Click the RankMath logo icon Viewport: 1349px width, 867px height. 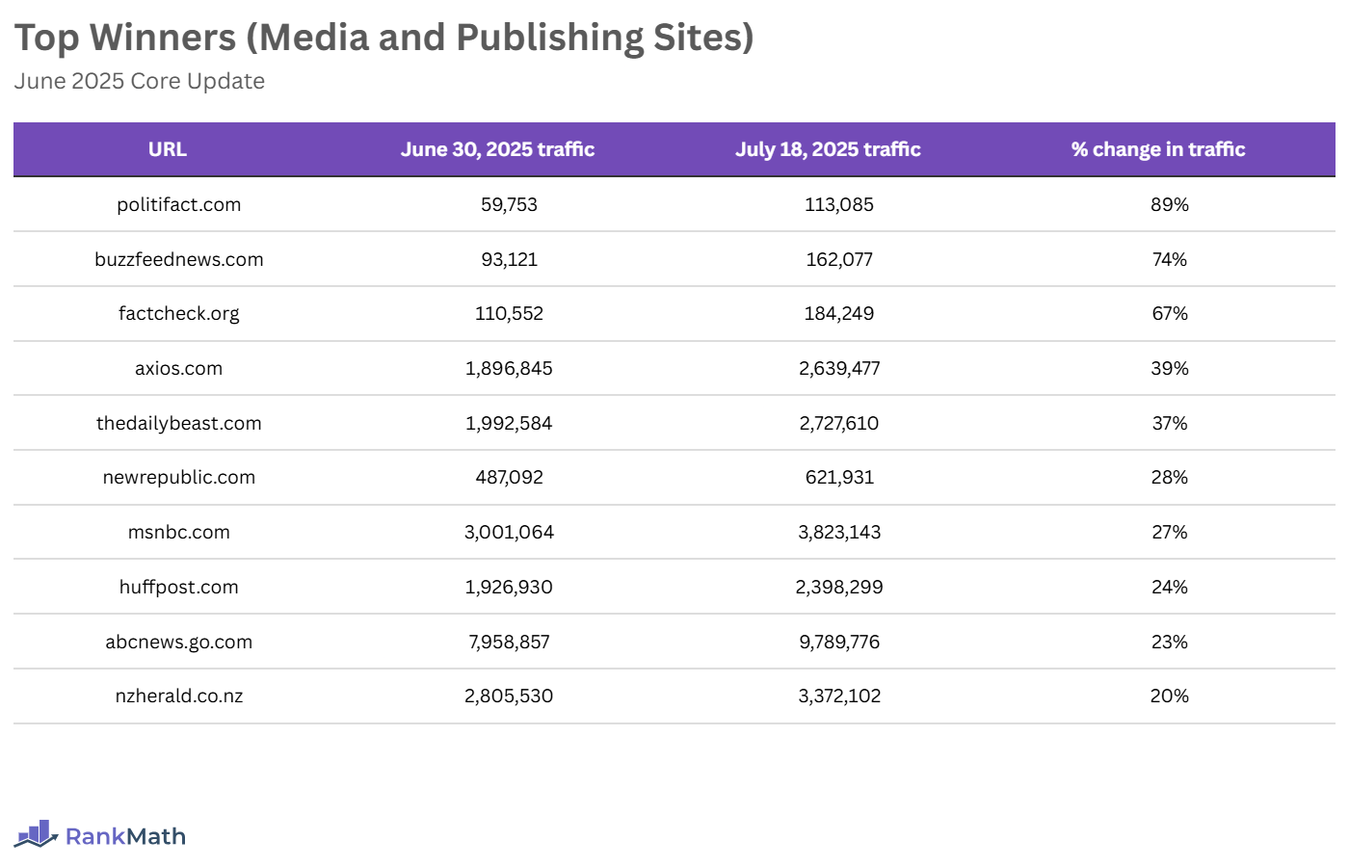(37, 834)
